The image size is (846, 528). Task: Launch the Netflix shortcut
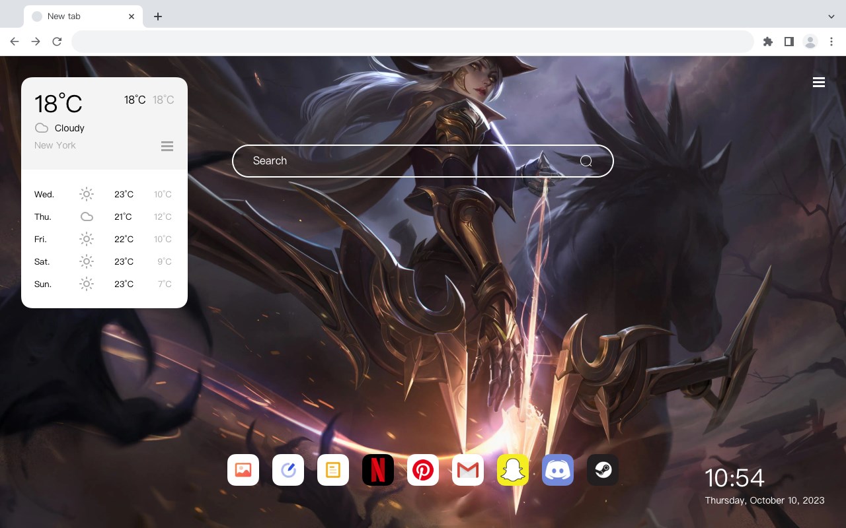[x=378, y=470]
